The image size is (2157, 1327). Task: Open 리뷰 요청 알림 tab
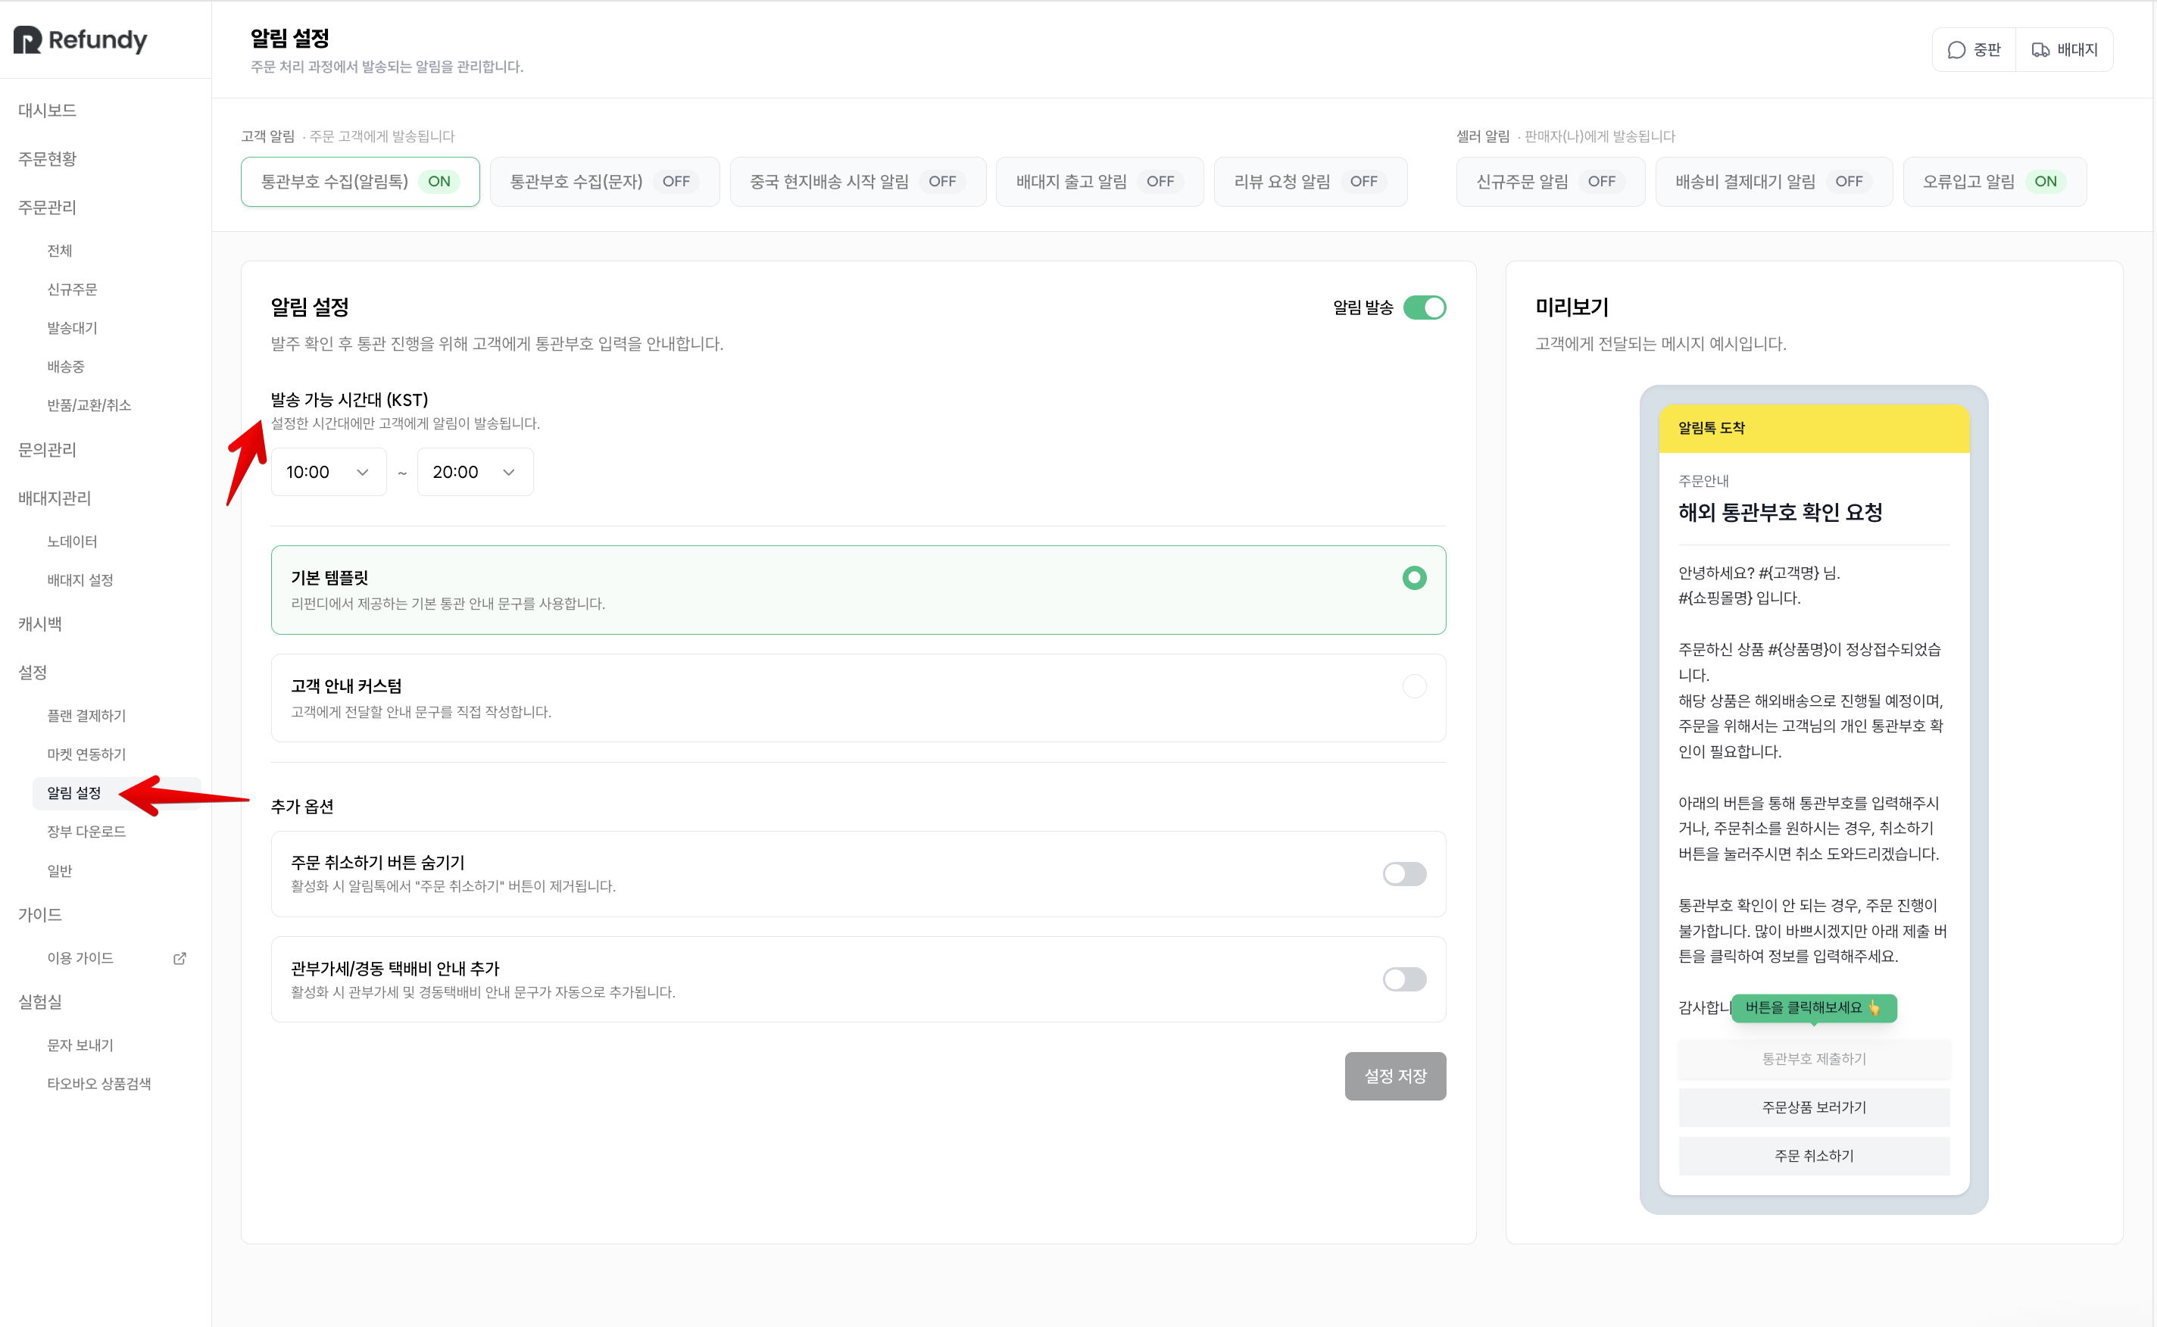click(x=1309, y=182)
